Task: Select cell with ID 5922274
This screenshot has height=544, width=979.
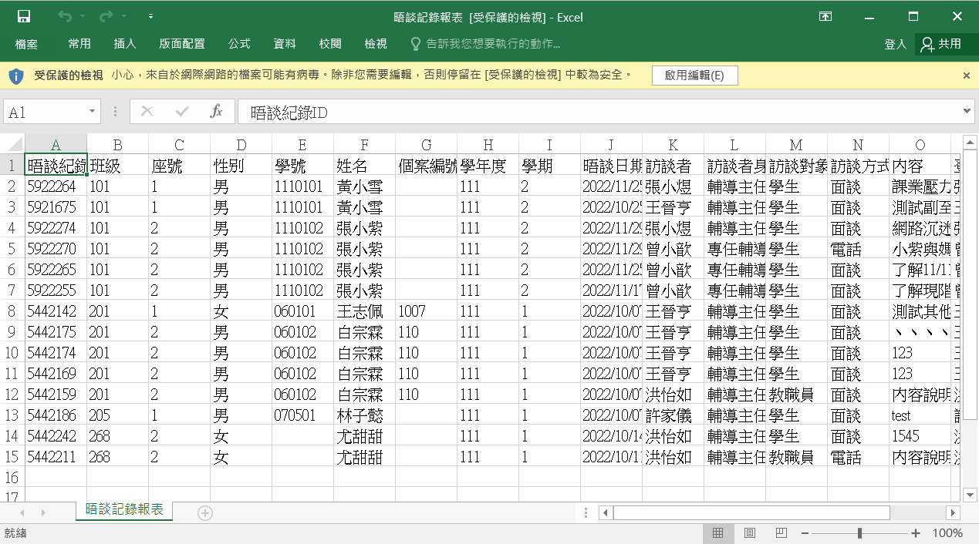Action: 56,228
